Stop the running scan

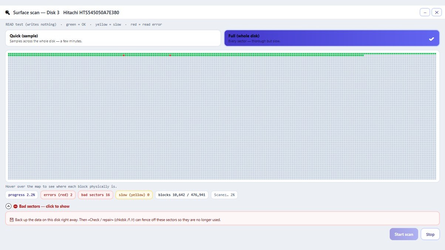[430, 234]
